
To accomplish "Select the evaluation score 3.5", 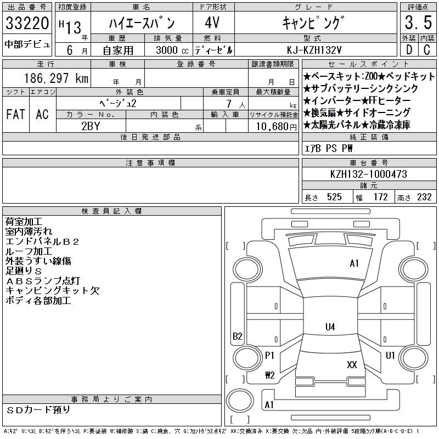I will coord(418,22).
